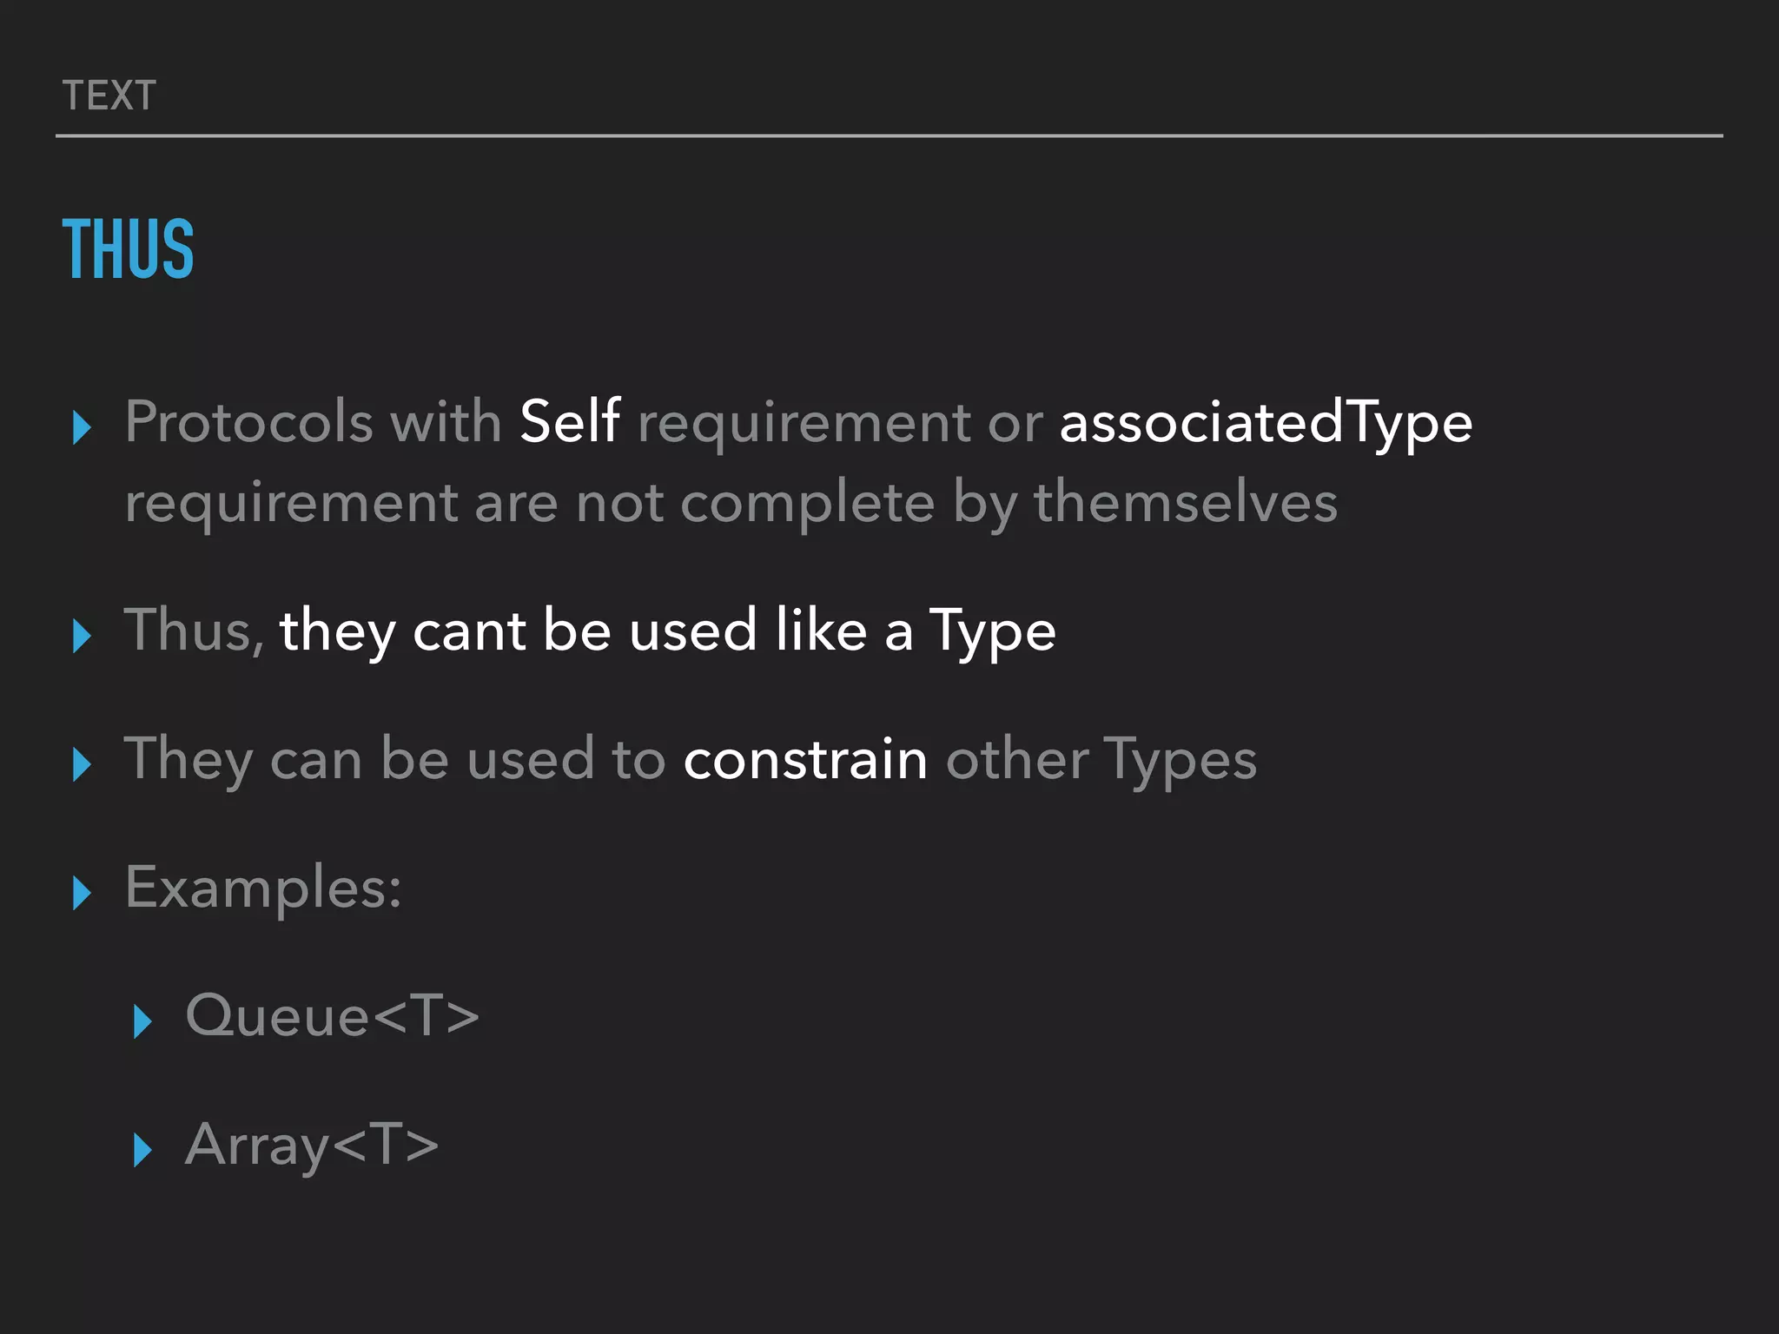Click the horizontal divider line under the header
This screenshot has height=1334, width=1779.
889,136
